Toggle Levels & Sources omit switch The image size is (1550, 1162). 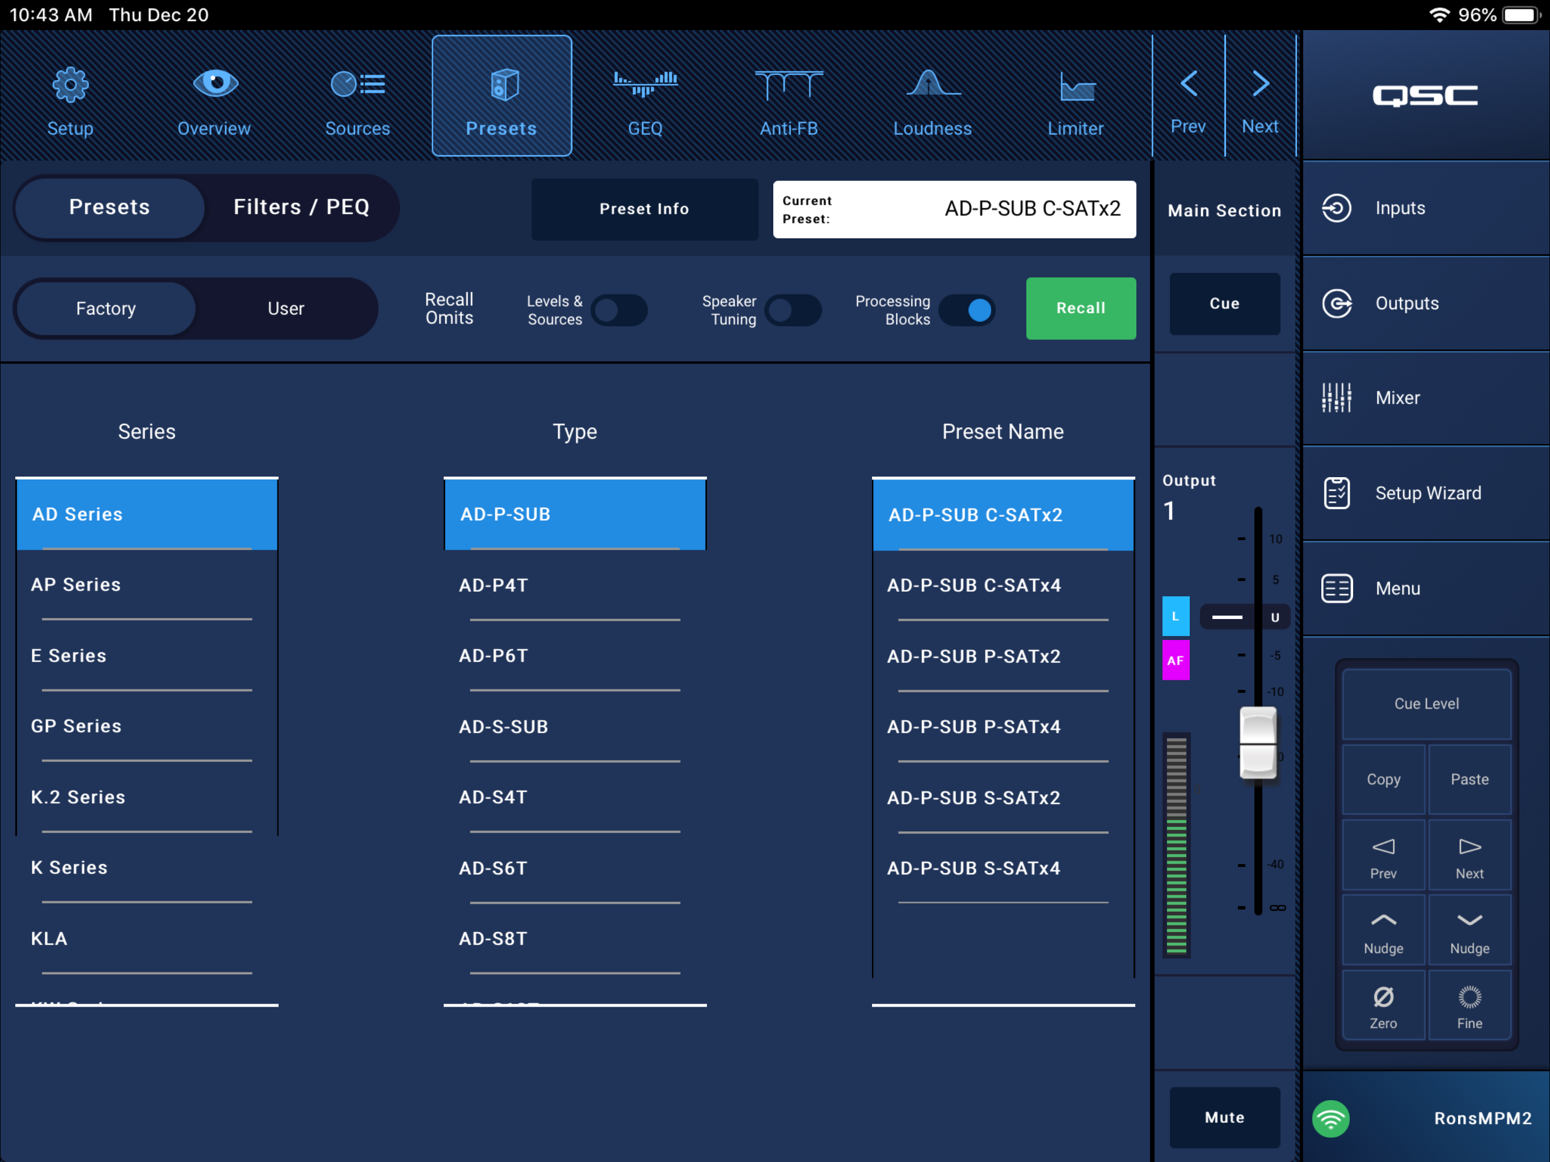point(620,310)
